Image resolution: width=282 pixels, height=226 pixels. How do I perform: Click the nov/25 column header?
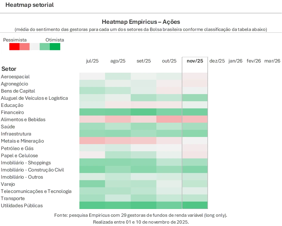point(195,61)
